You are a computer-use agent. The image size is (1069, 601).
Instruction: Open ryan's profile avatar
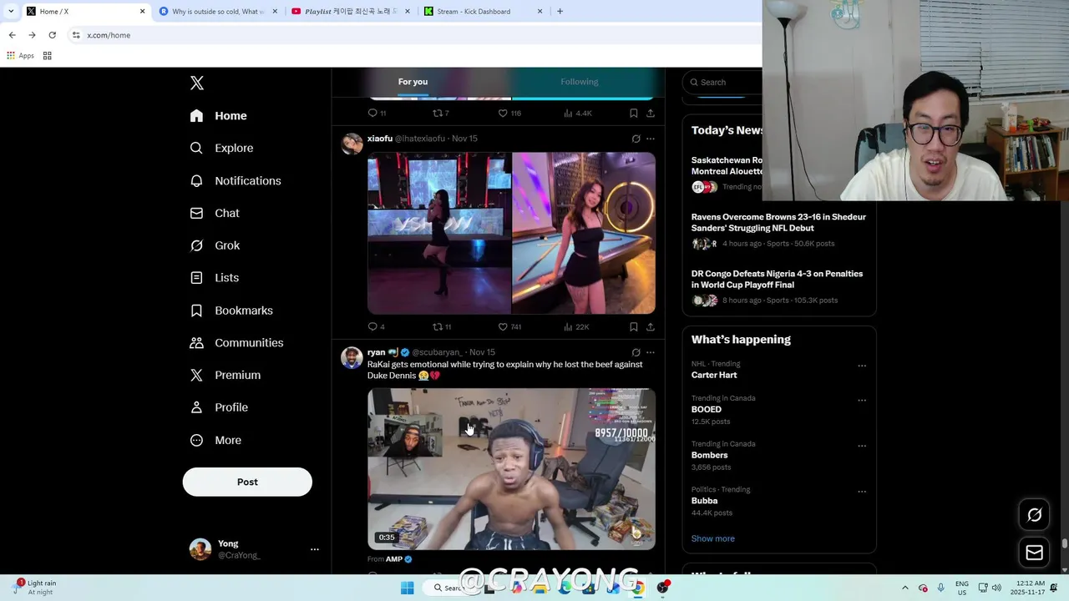352,357
